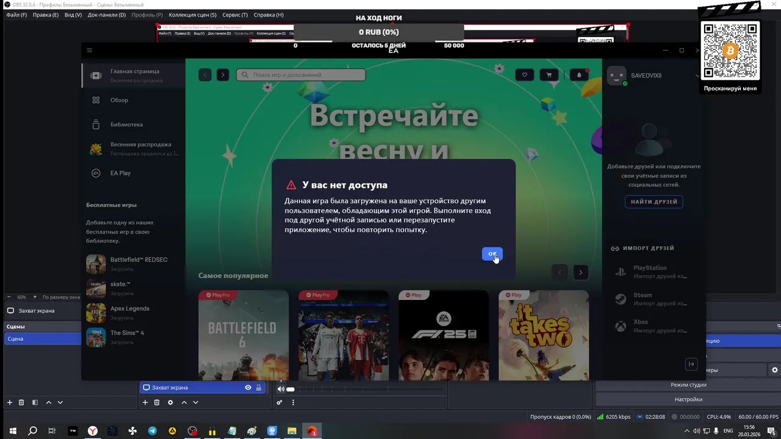Open scene filters icon in OBS

pyautogui.click(x=35, y=402)
